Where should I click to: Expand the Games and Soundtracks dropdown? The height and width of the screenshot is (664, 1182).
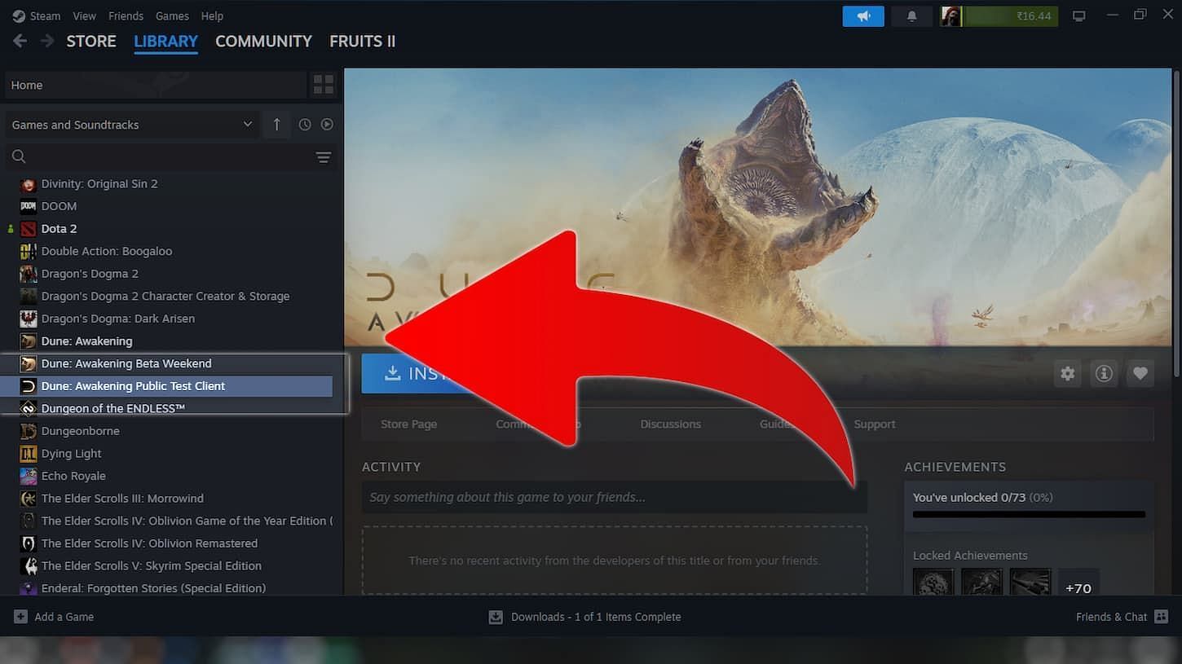(x=132, y=125)
